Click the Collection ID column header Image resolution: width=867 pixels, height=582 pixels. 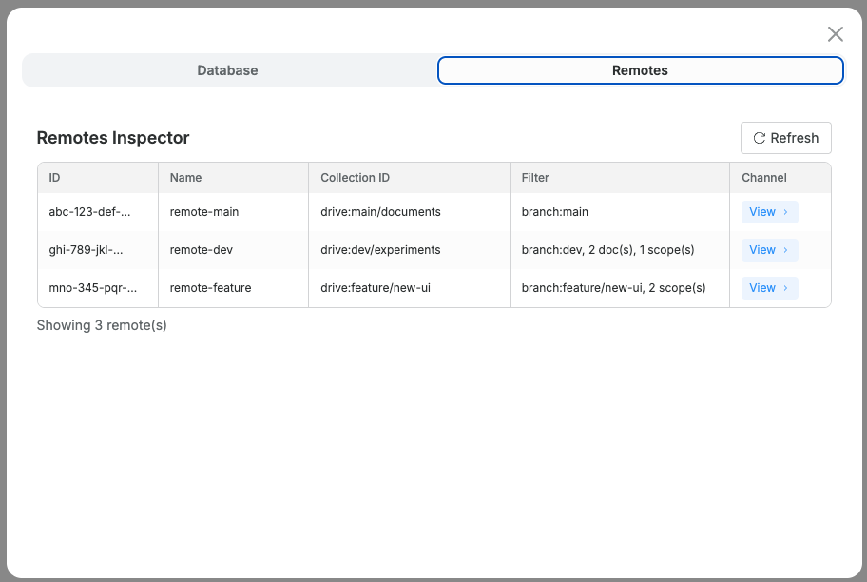coord(355,178)
